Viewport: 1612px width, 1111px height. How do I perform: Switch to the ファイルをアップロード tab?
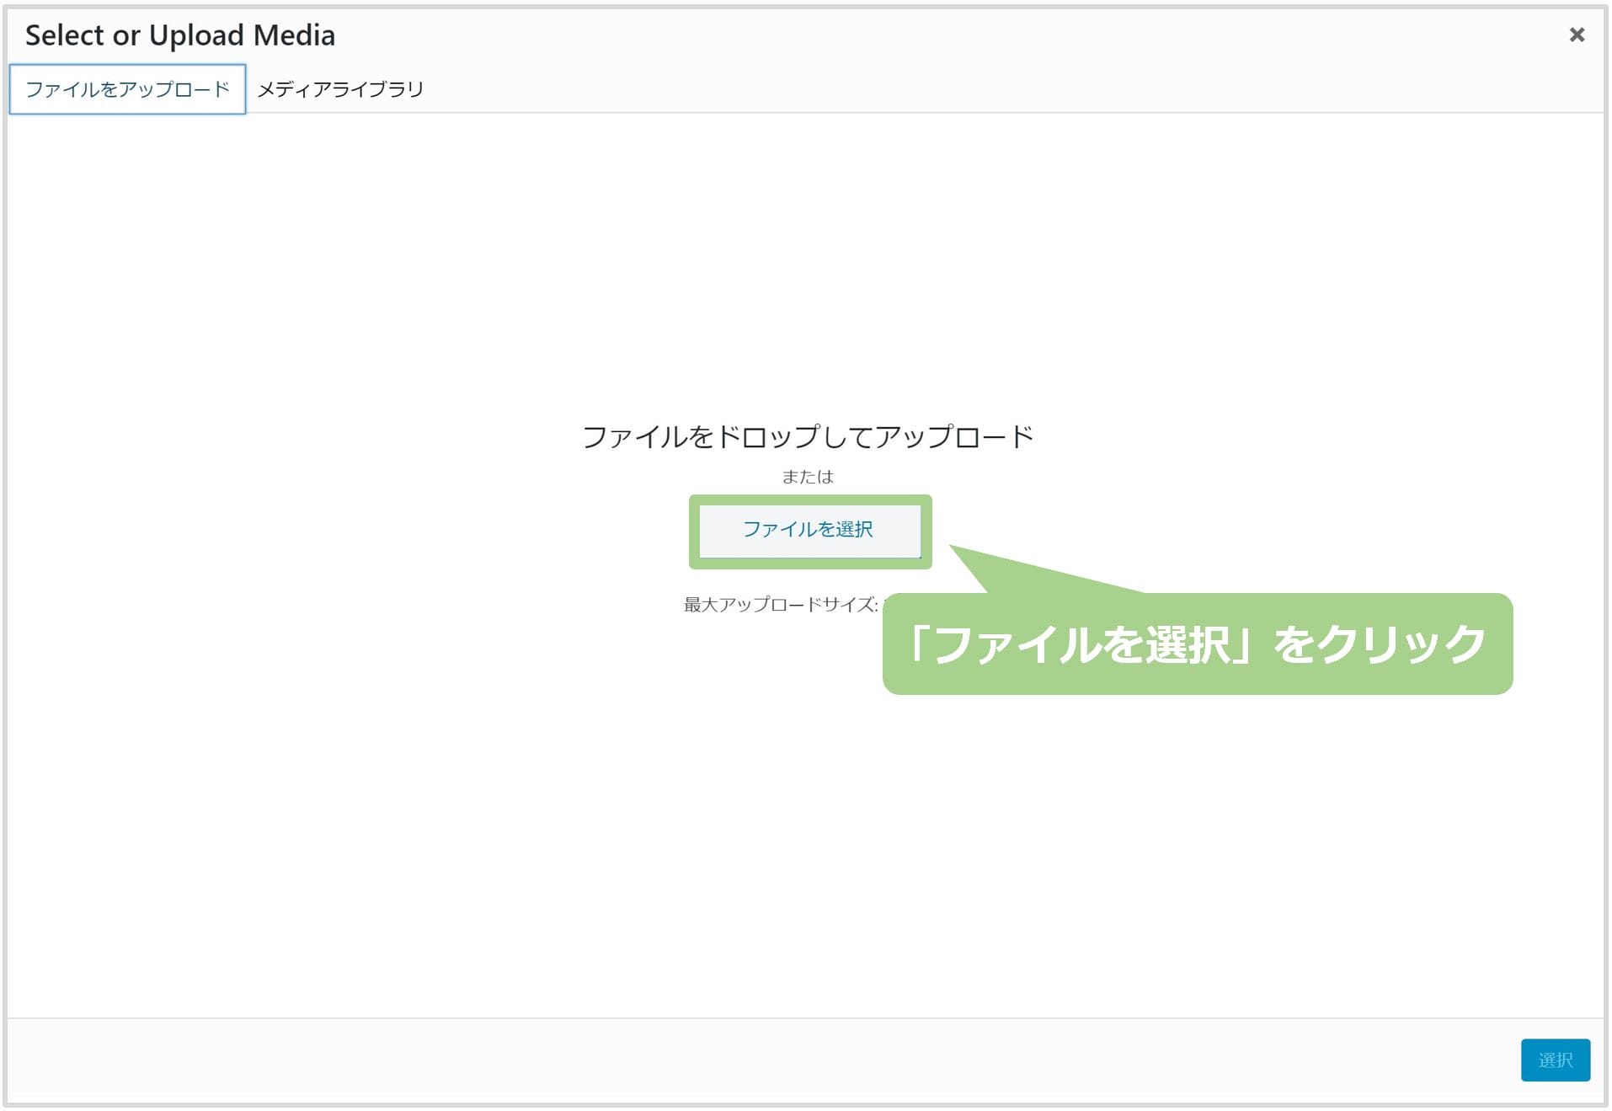tap(127, 89)
